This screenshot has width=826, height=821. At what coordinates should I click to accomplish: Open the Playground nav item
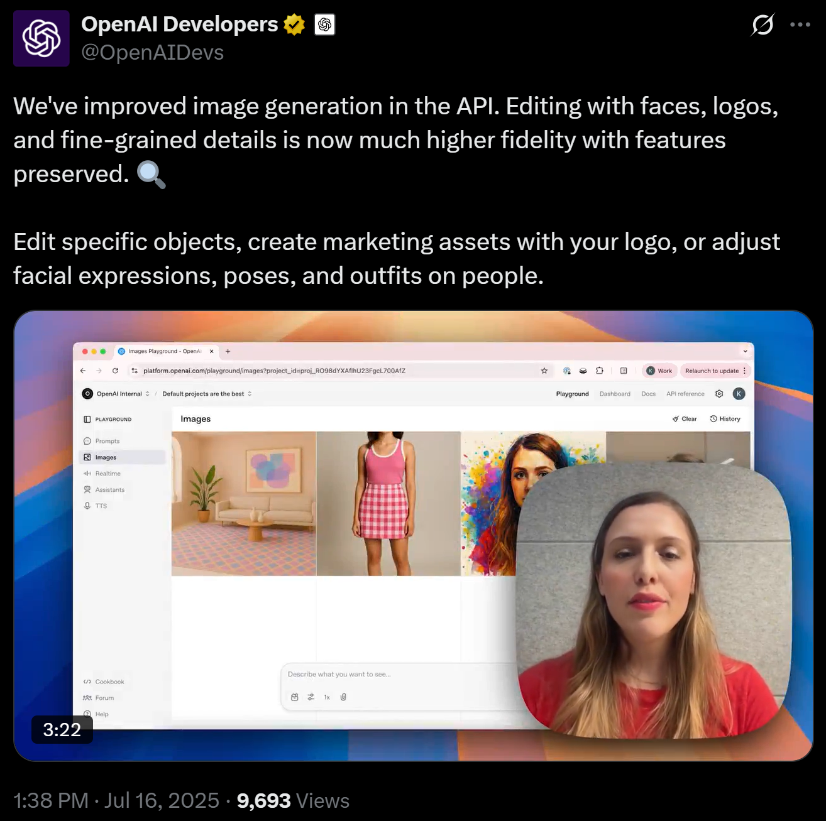[572, 394]
